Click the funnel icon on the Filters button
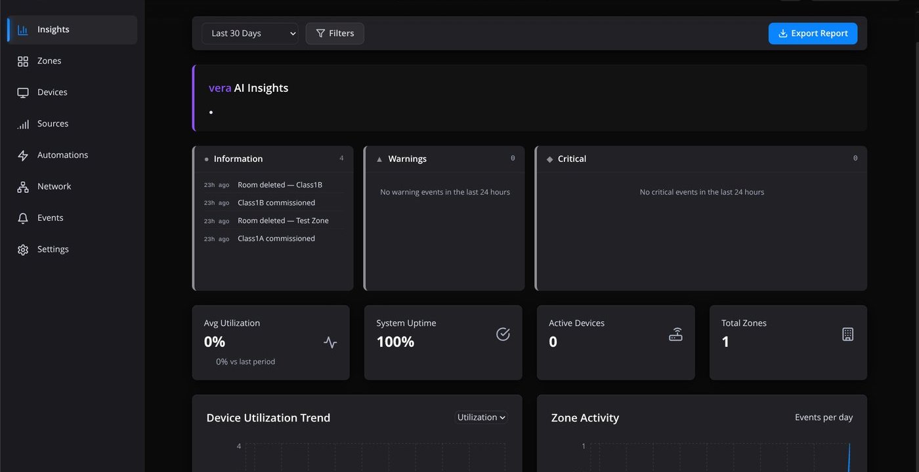Image resolution: width=919 pixels, height=472 pixels. (x=320, y=33)
